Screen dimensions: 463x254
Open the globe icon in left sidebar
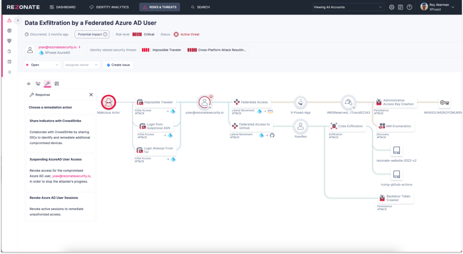pyautogui.click(x=9, y=31)
